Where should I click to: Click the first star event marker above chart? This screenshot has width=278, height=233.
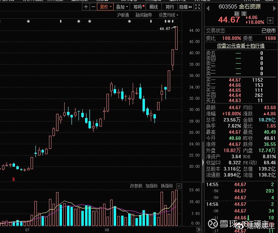coord(28,22)
